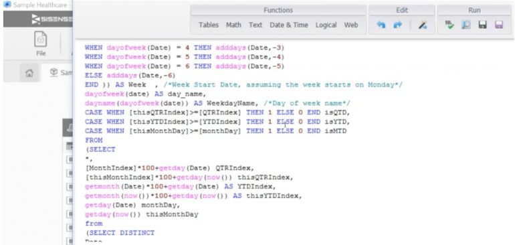Preview query results with magnifier icon
Viewport: 515px width, 245px height.
pos(466,25)
